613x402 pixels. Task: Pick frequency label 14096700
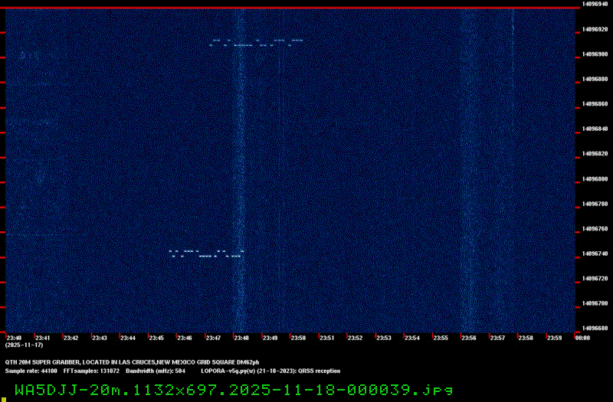595,303
